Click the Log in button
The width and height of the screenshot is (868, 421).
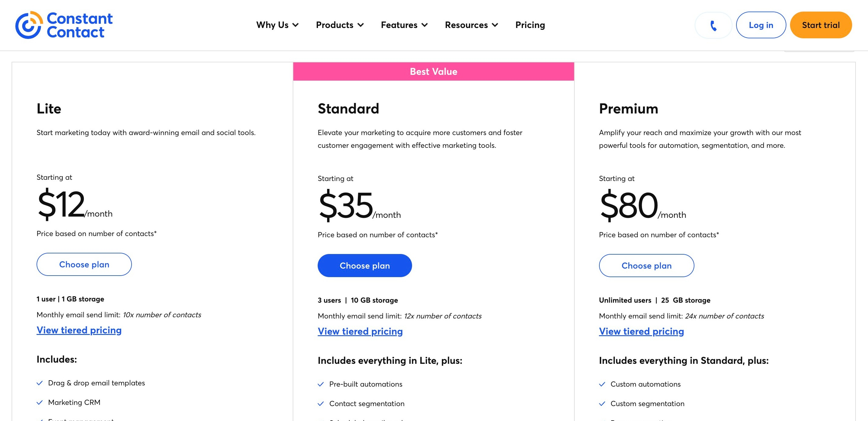761,25
